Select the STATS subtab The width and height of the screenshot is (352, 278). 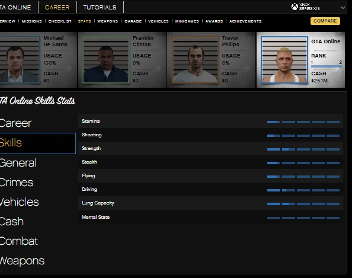(x=84, y=21)
